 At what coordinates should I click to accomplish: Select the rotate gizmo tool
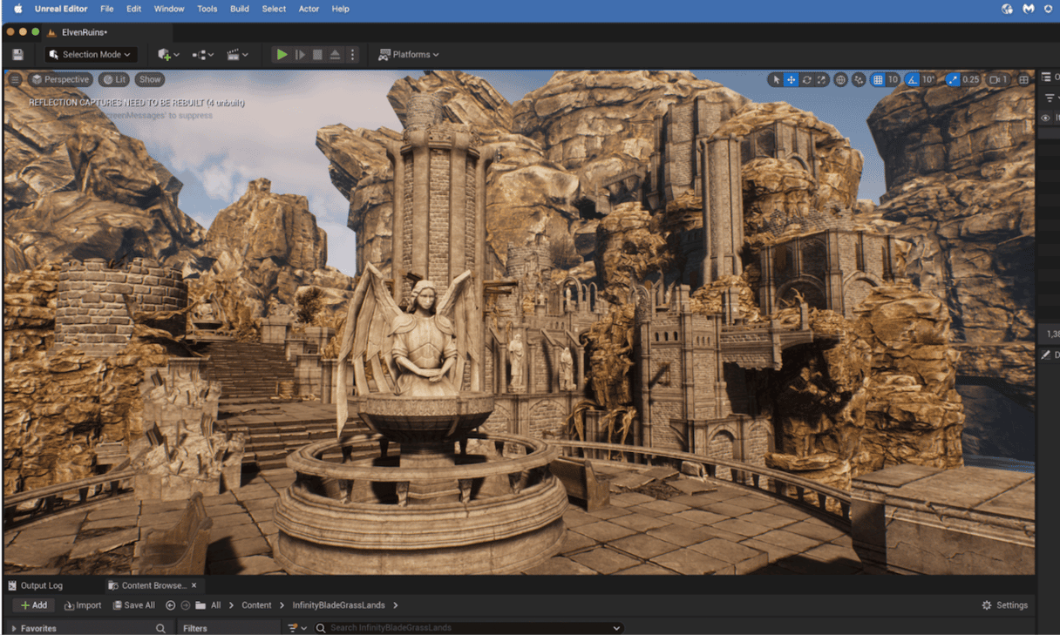click(806, 80)
